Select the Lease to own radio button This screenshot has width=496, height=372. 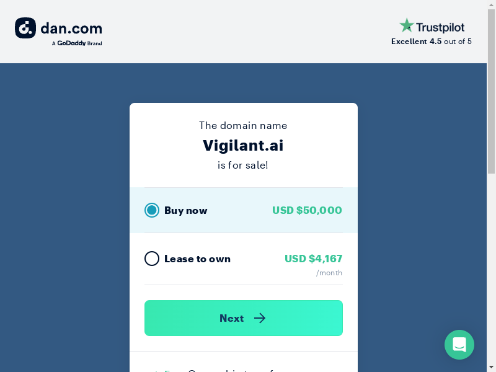pyautogui.click(x=152, y=259)
